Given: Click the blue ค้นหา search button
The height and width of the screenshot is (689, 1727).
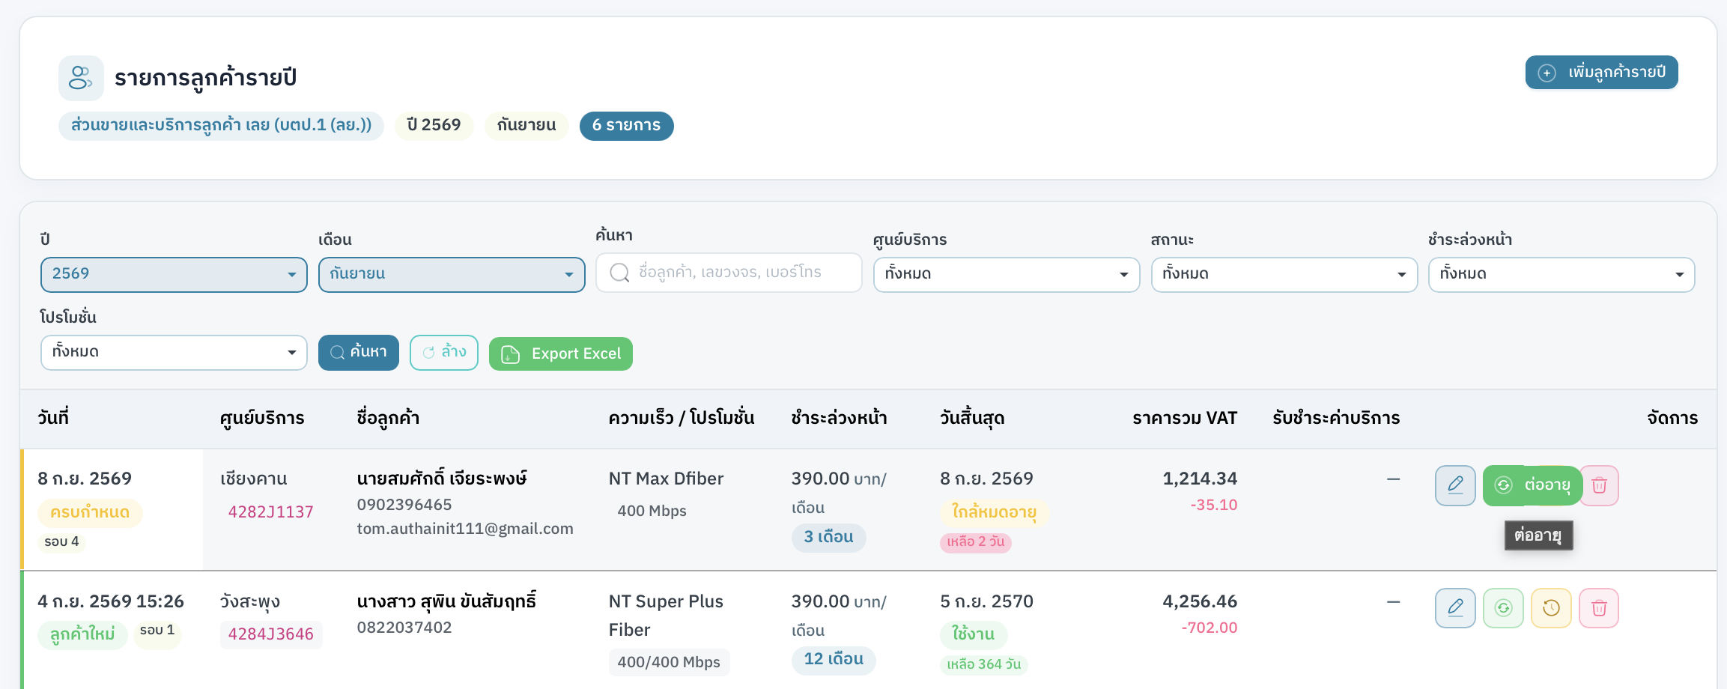Looking at the screenshot, I should point(358,352).
